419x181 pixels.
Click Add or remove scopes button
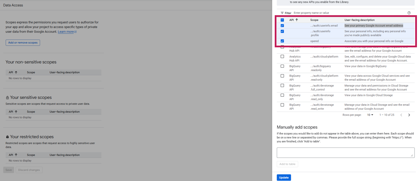[x=23, y=43]
